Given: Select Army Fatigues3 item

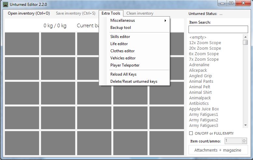Looking at the screenshot, I should [x=204, y=125].
